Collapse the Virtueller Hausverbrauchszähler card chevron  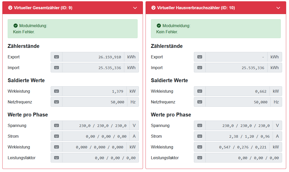(x=279, y=8)
